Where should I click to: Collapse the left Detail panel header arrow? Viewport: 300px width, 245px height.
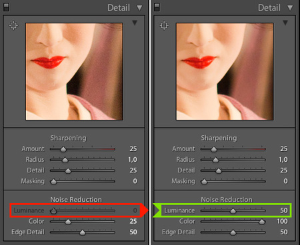[139, 8]
